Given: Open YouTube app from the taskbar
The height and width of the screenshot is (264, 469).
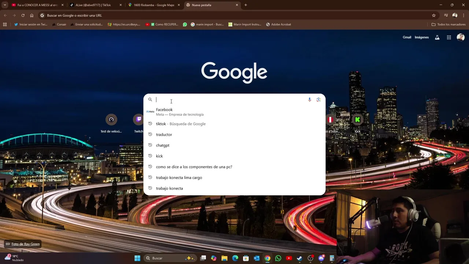Looking at the screenshot, I should pos(289,258).
